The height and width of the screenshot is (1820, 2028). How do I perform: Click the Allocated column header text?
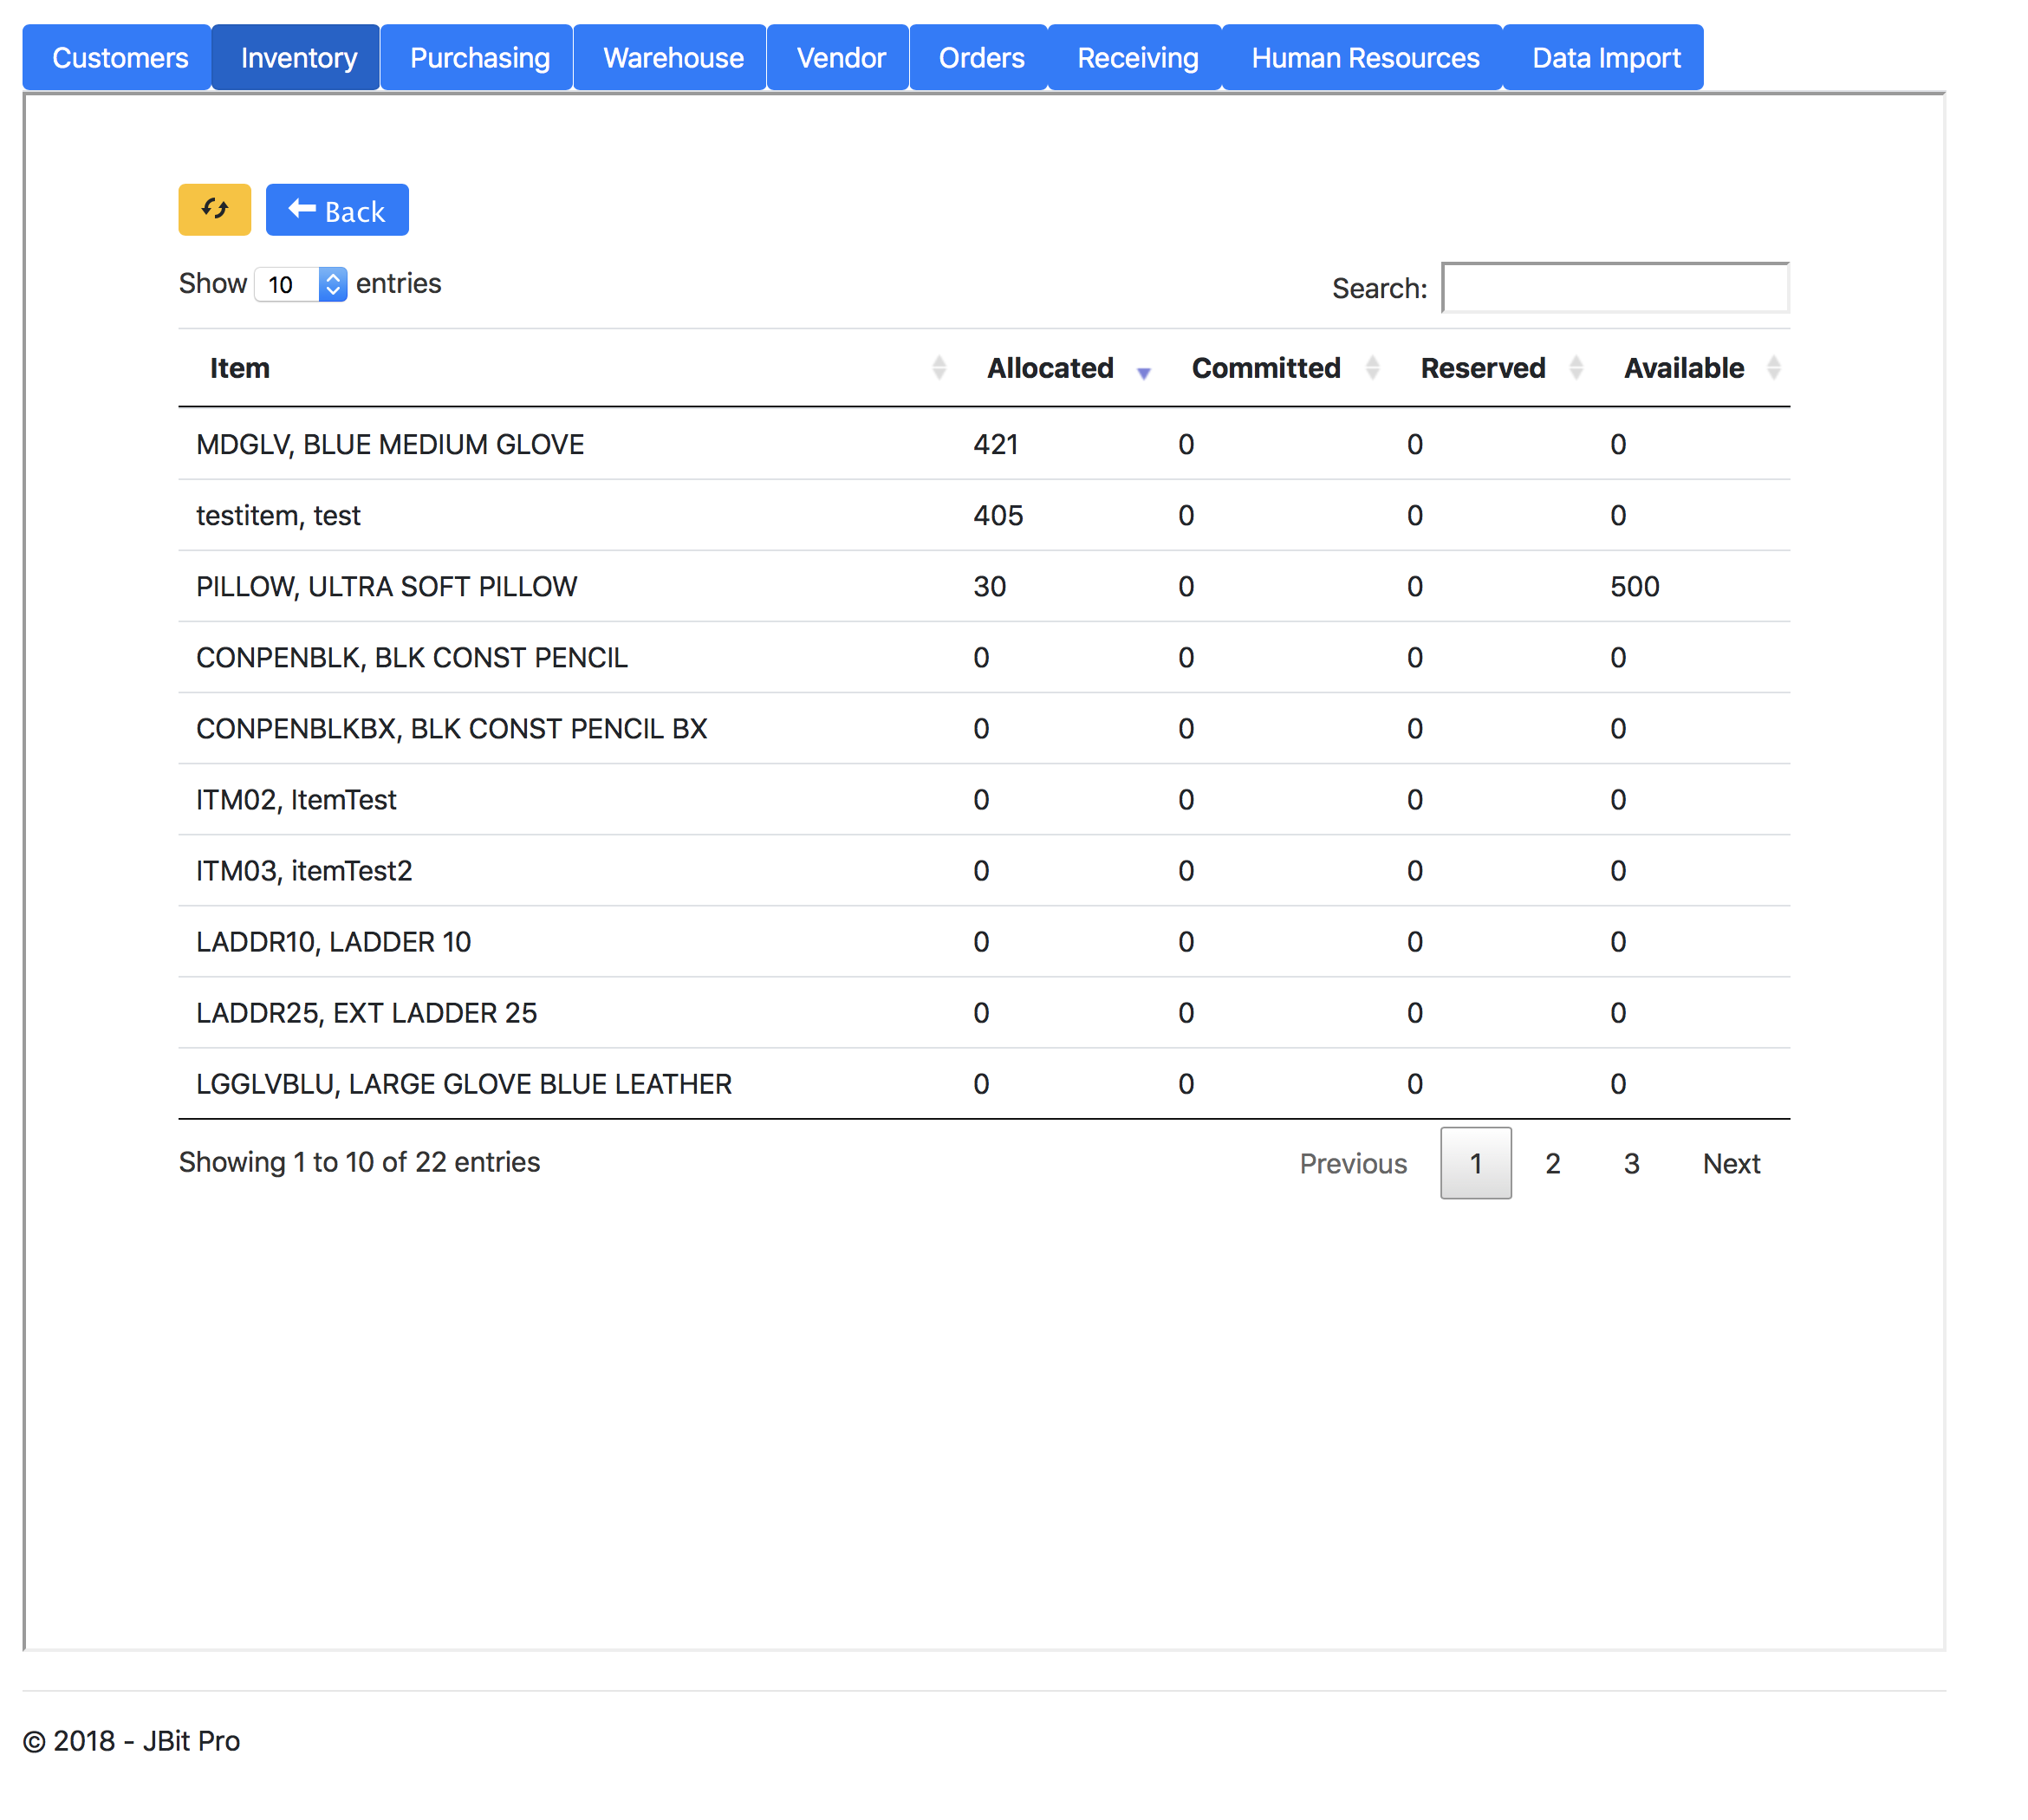[1050, 368]
